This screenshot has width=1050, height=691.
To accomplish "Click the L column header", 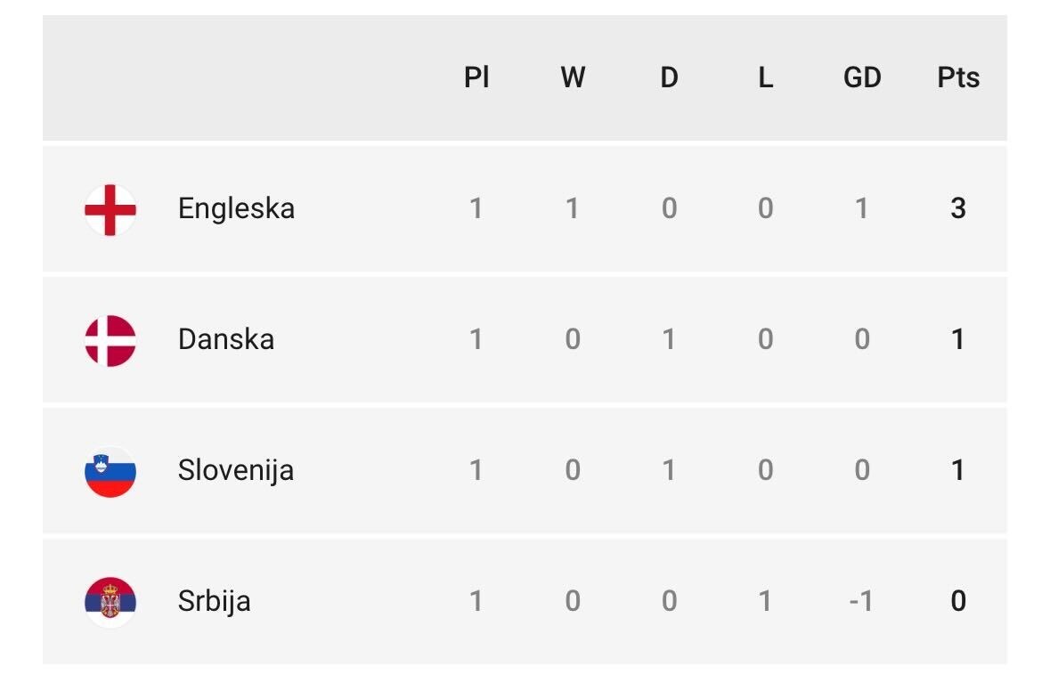I will pos(765,77).
